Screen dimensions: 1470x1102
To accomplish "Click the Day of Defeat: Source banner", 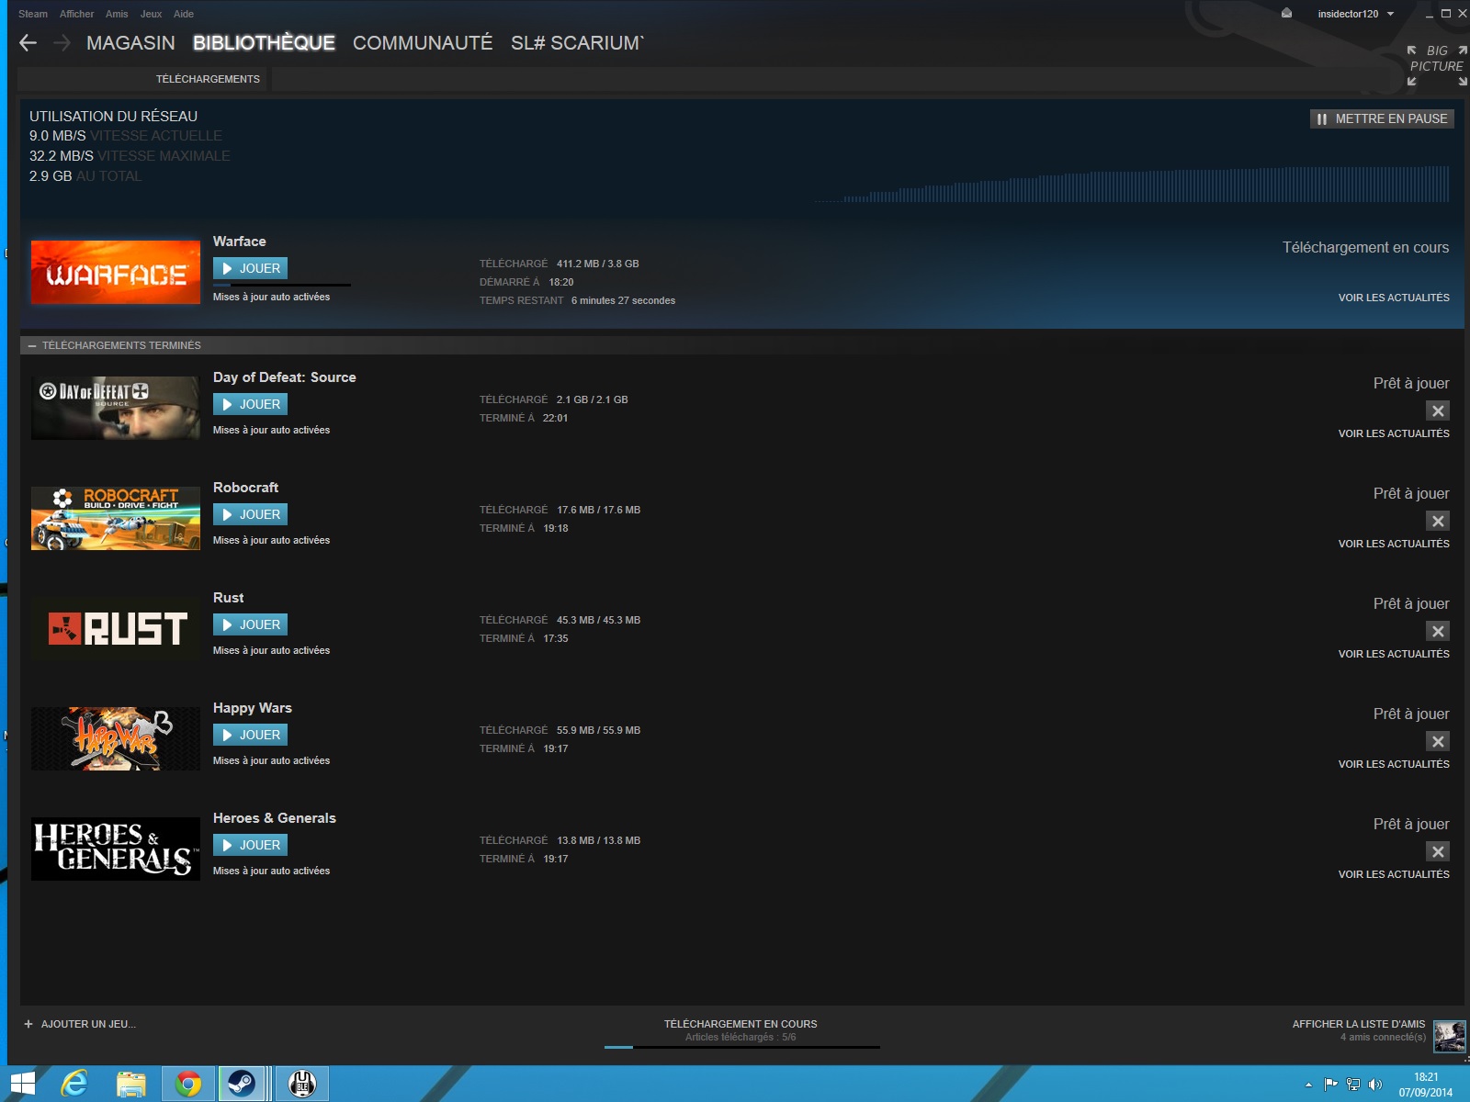I will [x=116, y=408].
